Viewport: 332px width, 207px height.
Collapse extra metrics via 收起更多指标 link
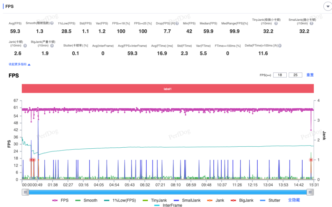[19, 64]
